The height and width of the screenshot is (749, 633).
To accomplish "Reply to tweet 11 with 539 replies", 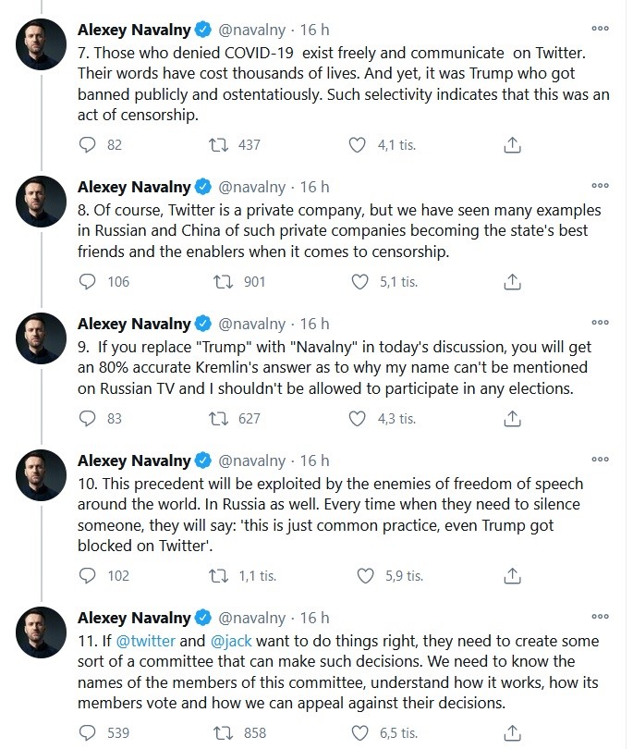I will (x=89, y=732).
